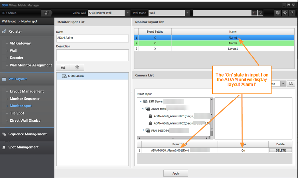Open the settings gear in the top bar

[x=285, y=13]
